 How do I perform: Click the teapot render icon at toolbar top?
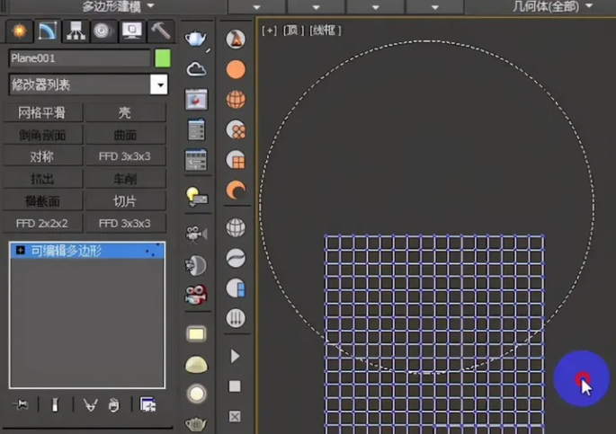(x=196, y=39)
